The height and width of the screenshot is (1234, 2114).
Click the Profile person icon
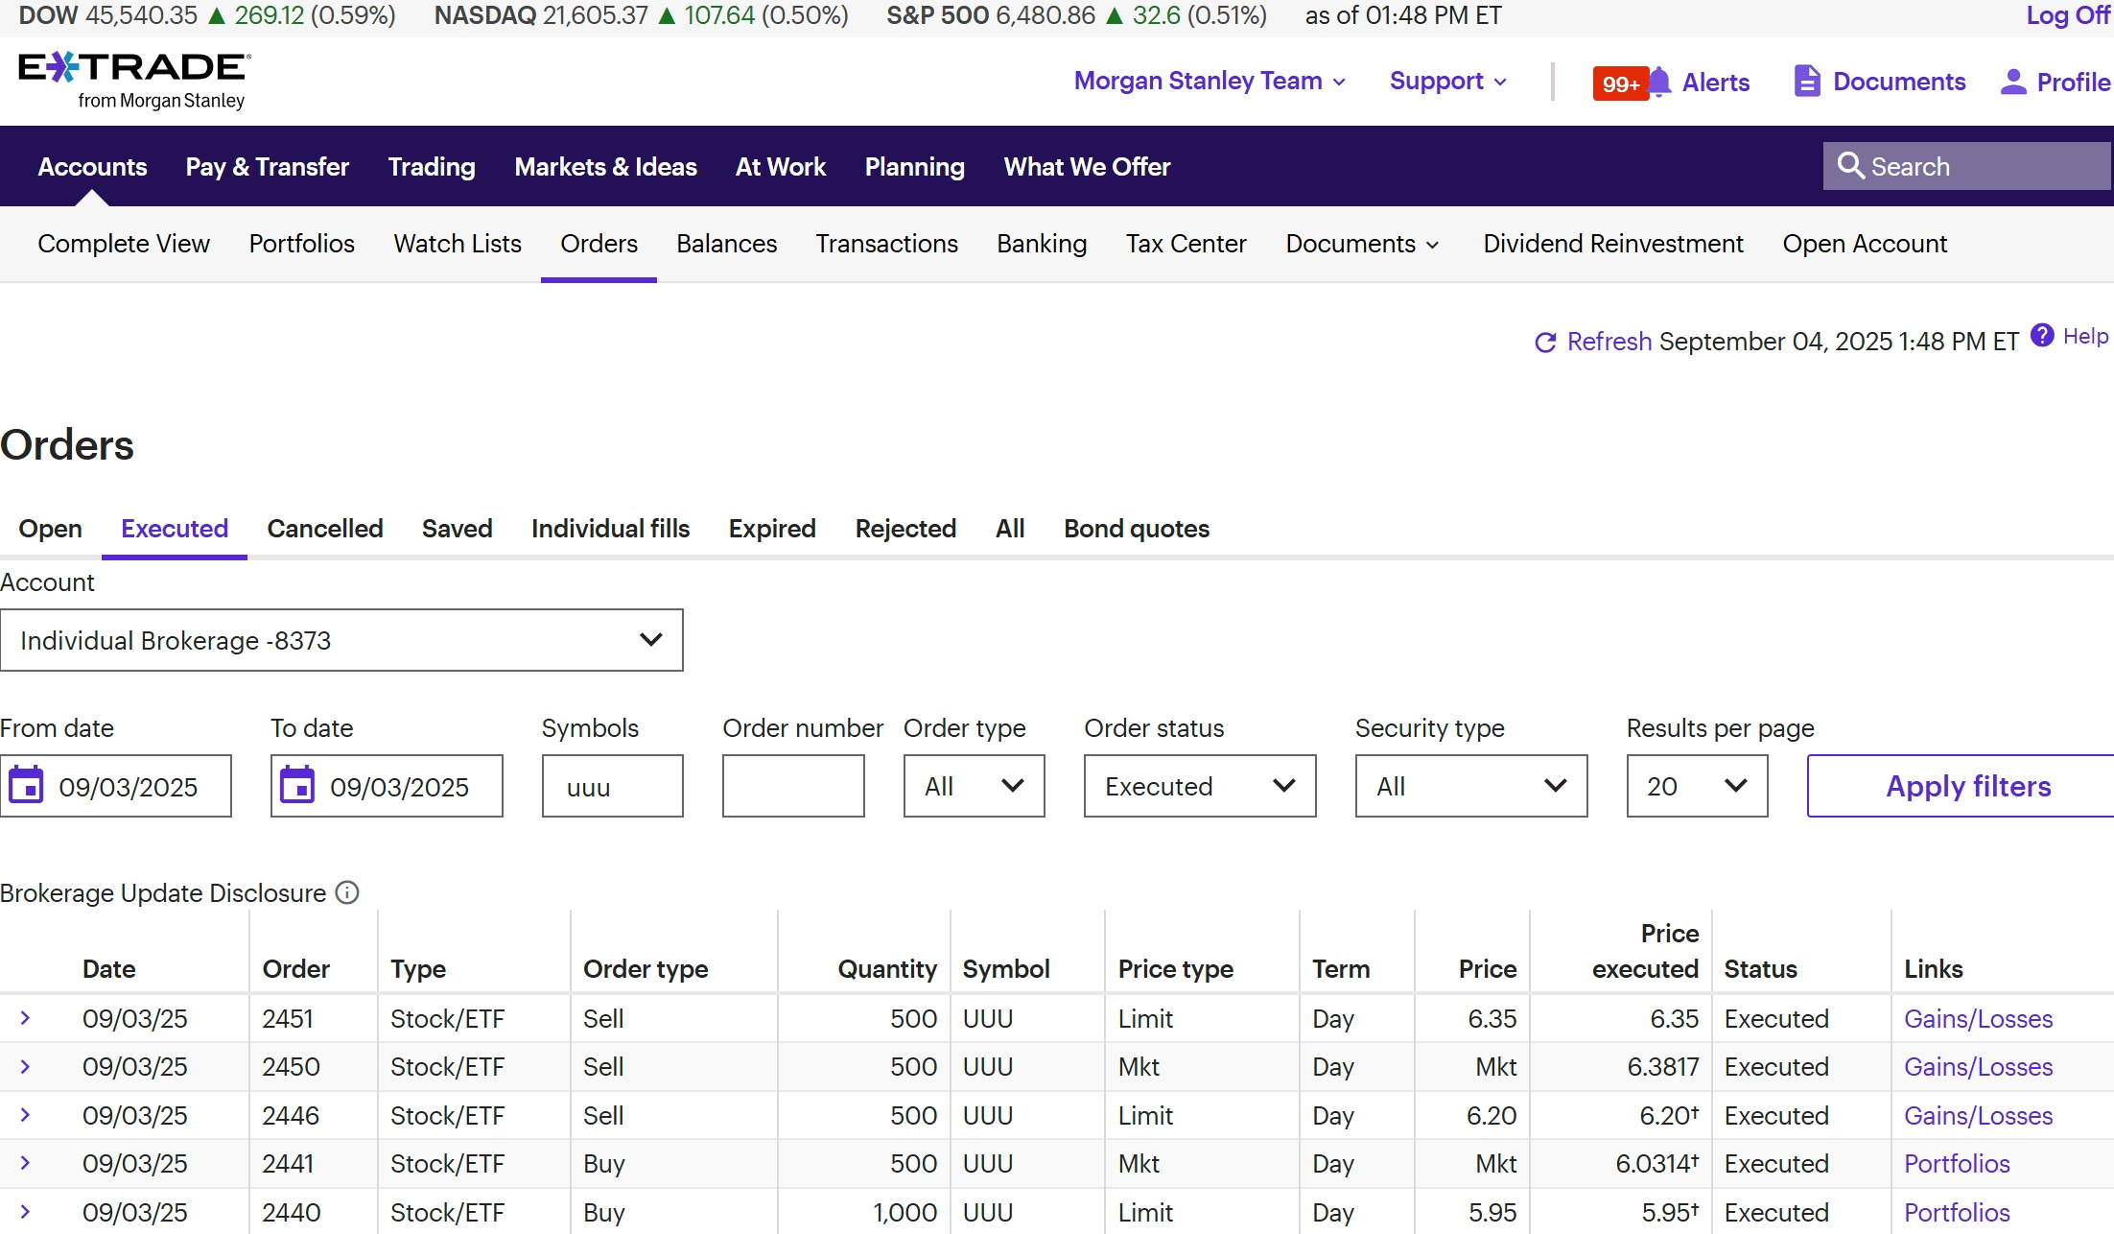pyautogui.click(x=2012, y=82)
